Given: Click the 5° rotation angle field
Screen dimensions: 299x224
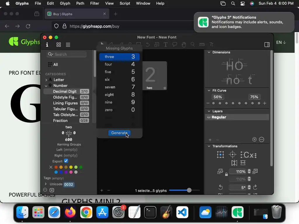Looking at the screenshot, I should (238, 188).
